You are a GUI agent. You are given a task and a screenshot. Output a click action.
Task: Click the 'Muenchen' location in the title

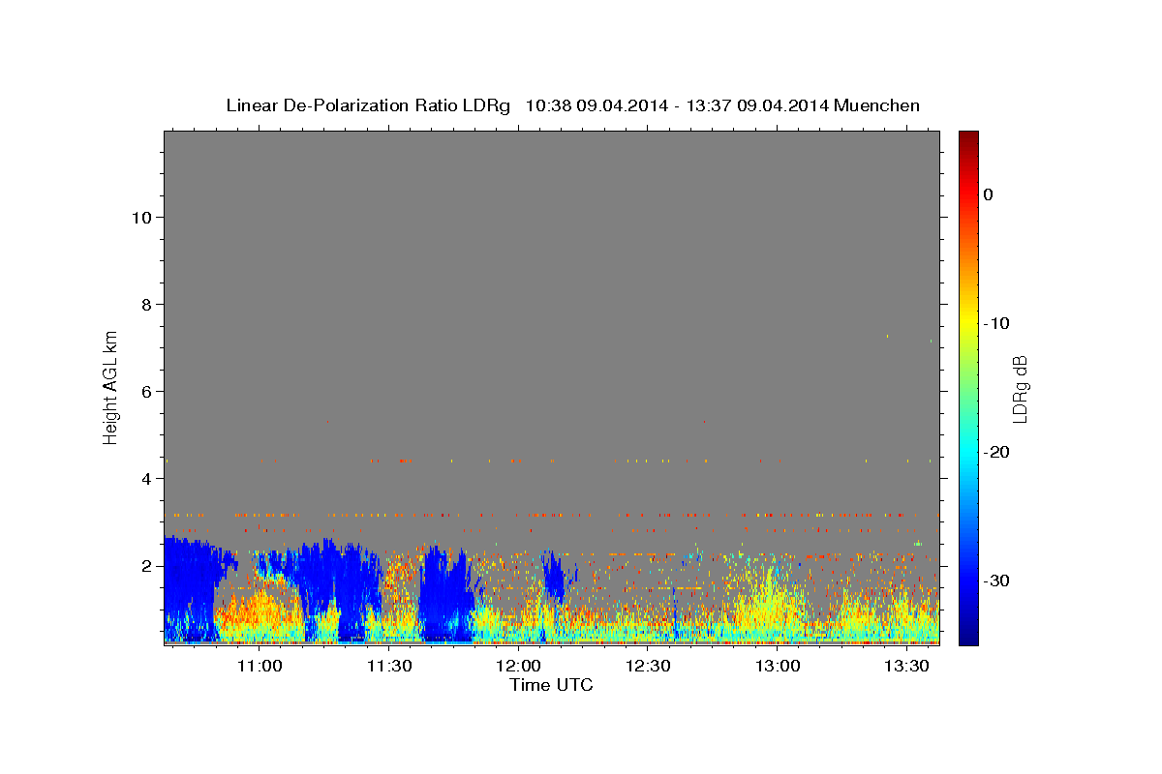click(876, 105)
